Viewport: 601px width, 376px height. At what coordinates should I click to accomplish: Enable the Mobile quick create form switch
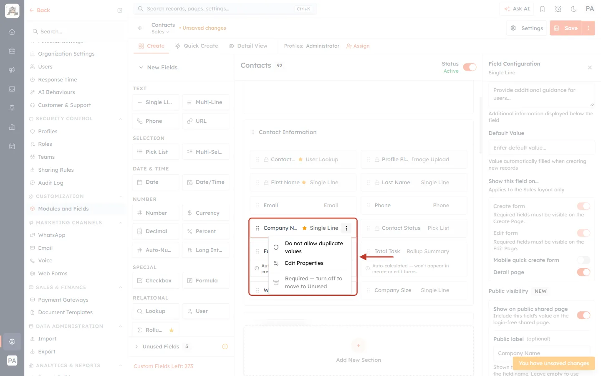click(583, 260)
